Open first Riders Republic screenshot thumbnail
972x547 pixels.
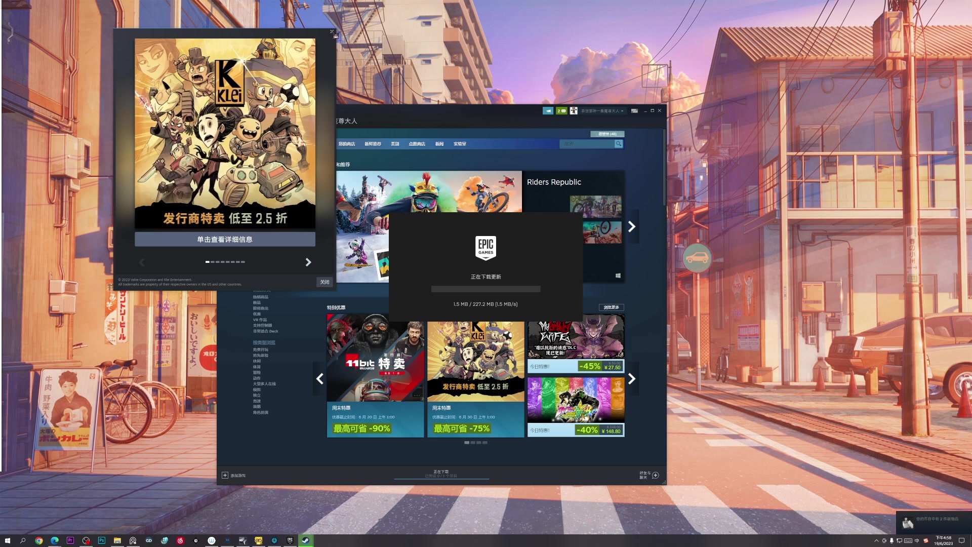595,207
